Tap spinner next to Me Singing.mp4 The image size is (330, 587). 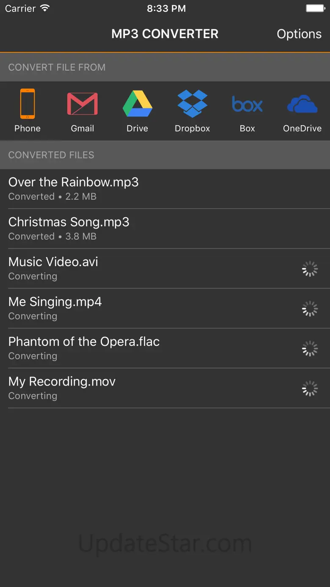[x=310, y=309]
